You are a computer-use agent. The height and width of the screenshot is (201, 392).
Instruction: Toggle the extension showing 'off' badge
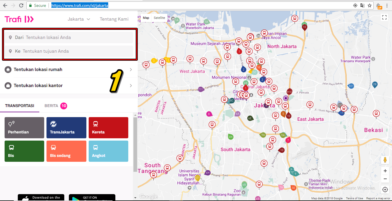point(379,6)
